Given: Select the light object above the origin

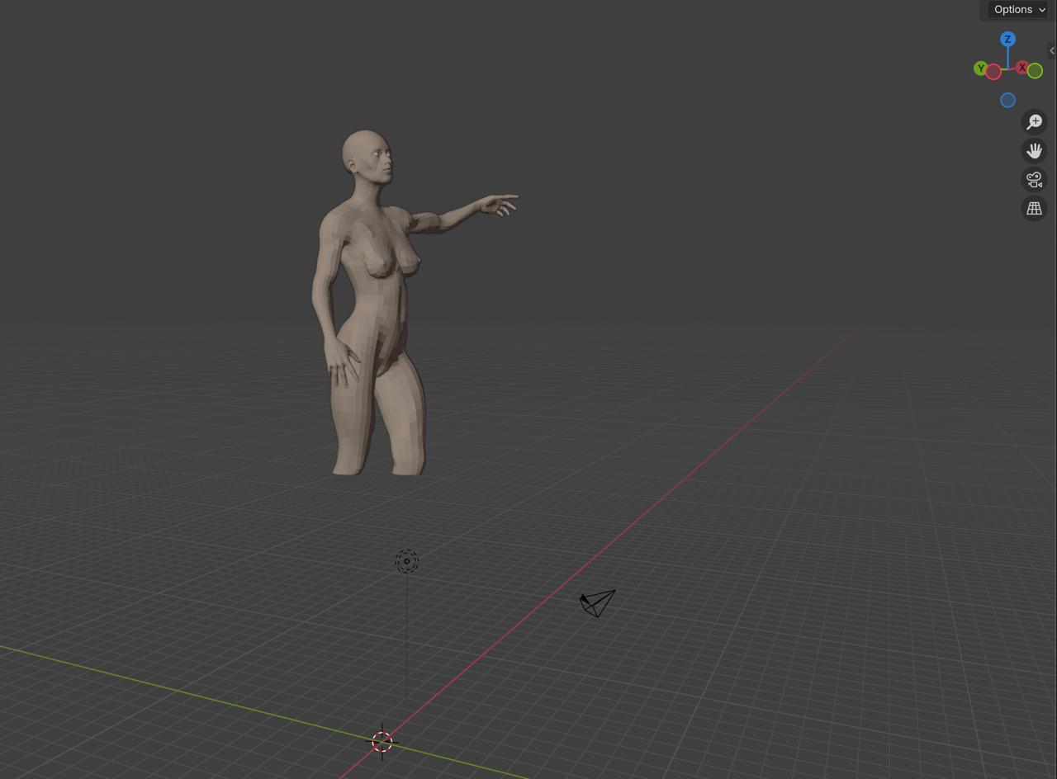Looking at the screenshot, I should click(x=406, y=561).
